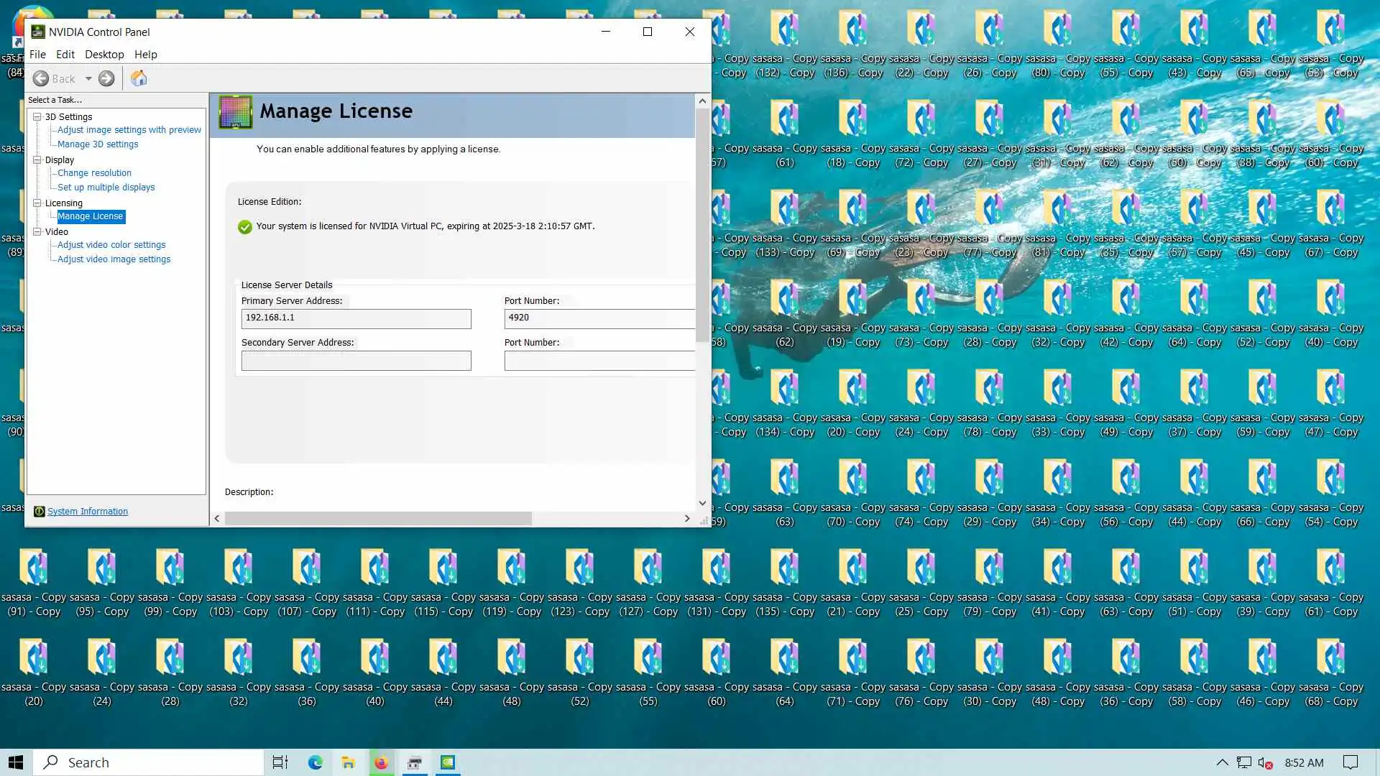Image resolution: width=1380 pixels, height=776 pixels.
Task: Select Adjust image settings with preview
Action: 129,130
